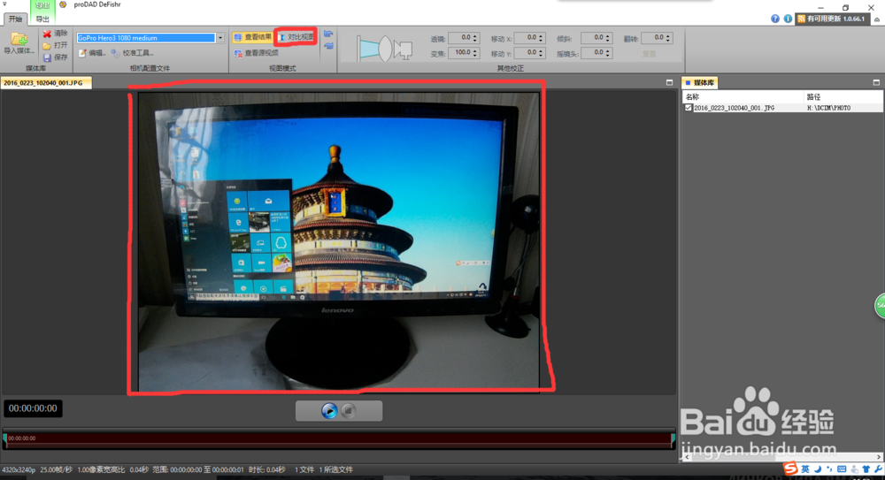Select the 2016_0223_102040_001.JPG row in media library
Screen dimensions: 885x480
coord(783,108)
